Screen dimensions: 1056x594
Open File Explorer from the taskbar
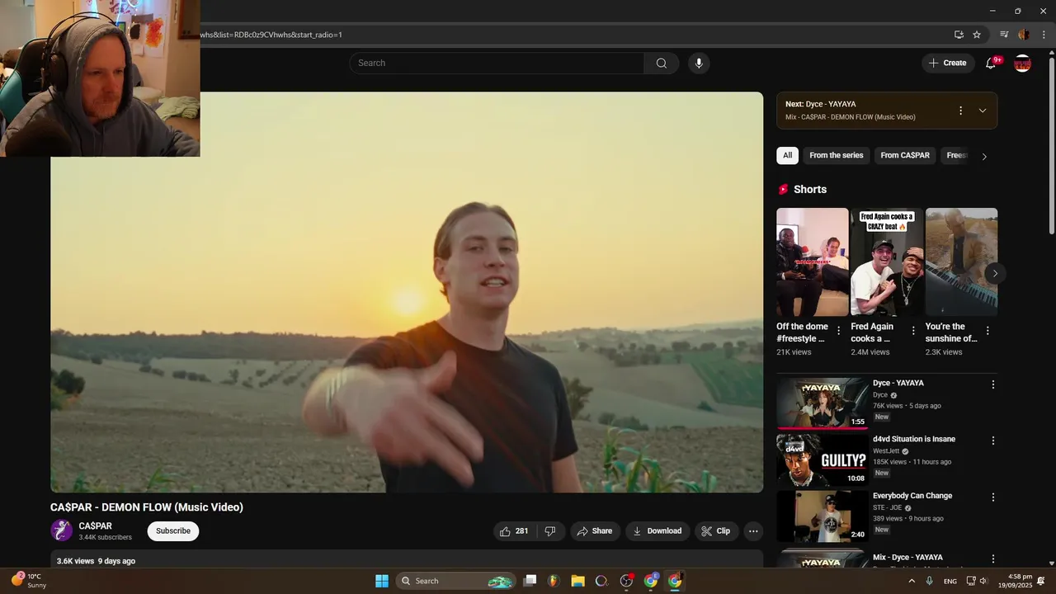point(577,581)
